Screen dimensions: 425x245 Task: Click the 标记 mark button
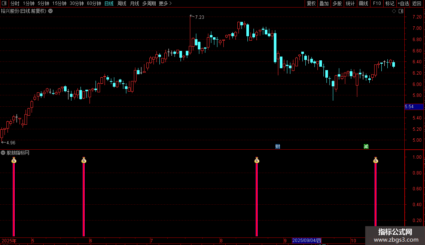(390, 3)
